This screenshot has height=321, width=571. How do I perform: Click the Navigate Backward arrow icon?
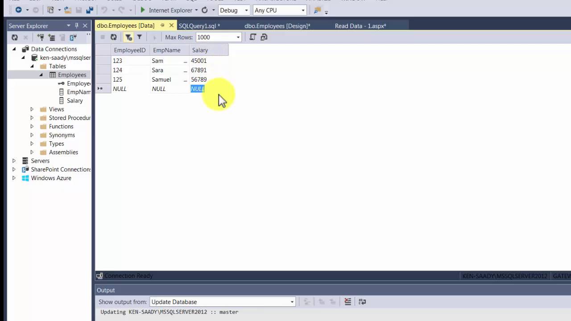(18, 10)
